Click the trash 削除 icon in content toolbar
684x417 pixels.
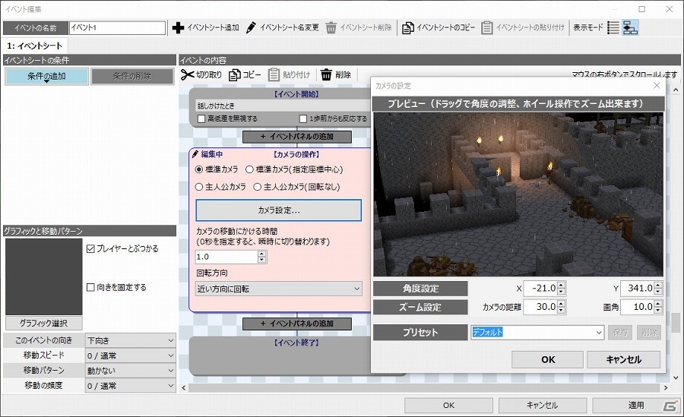tap(326, 75)
